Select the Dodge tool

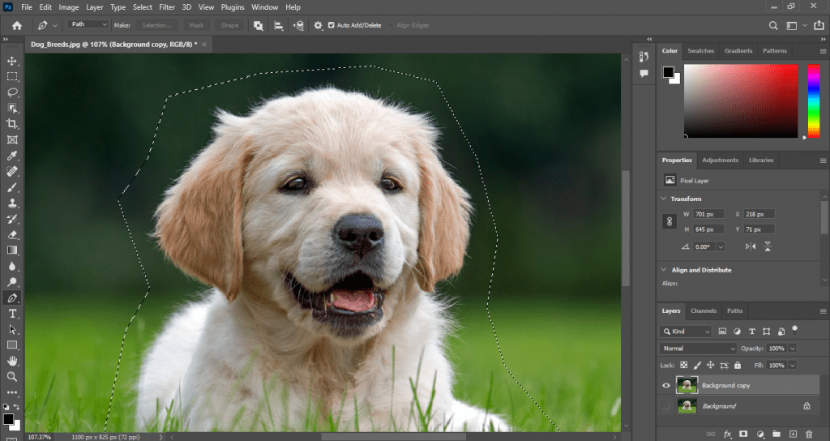point(12,282)
